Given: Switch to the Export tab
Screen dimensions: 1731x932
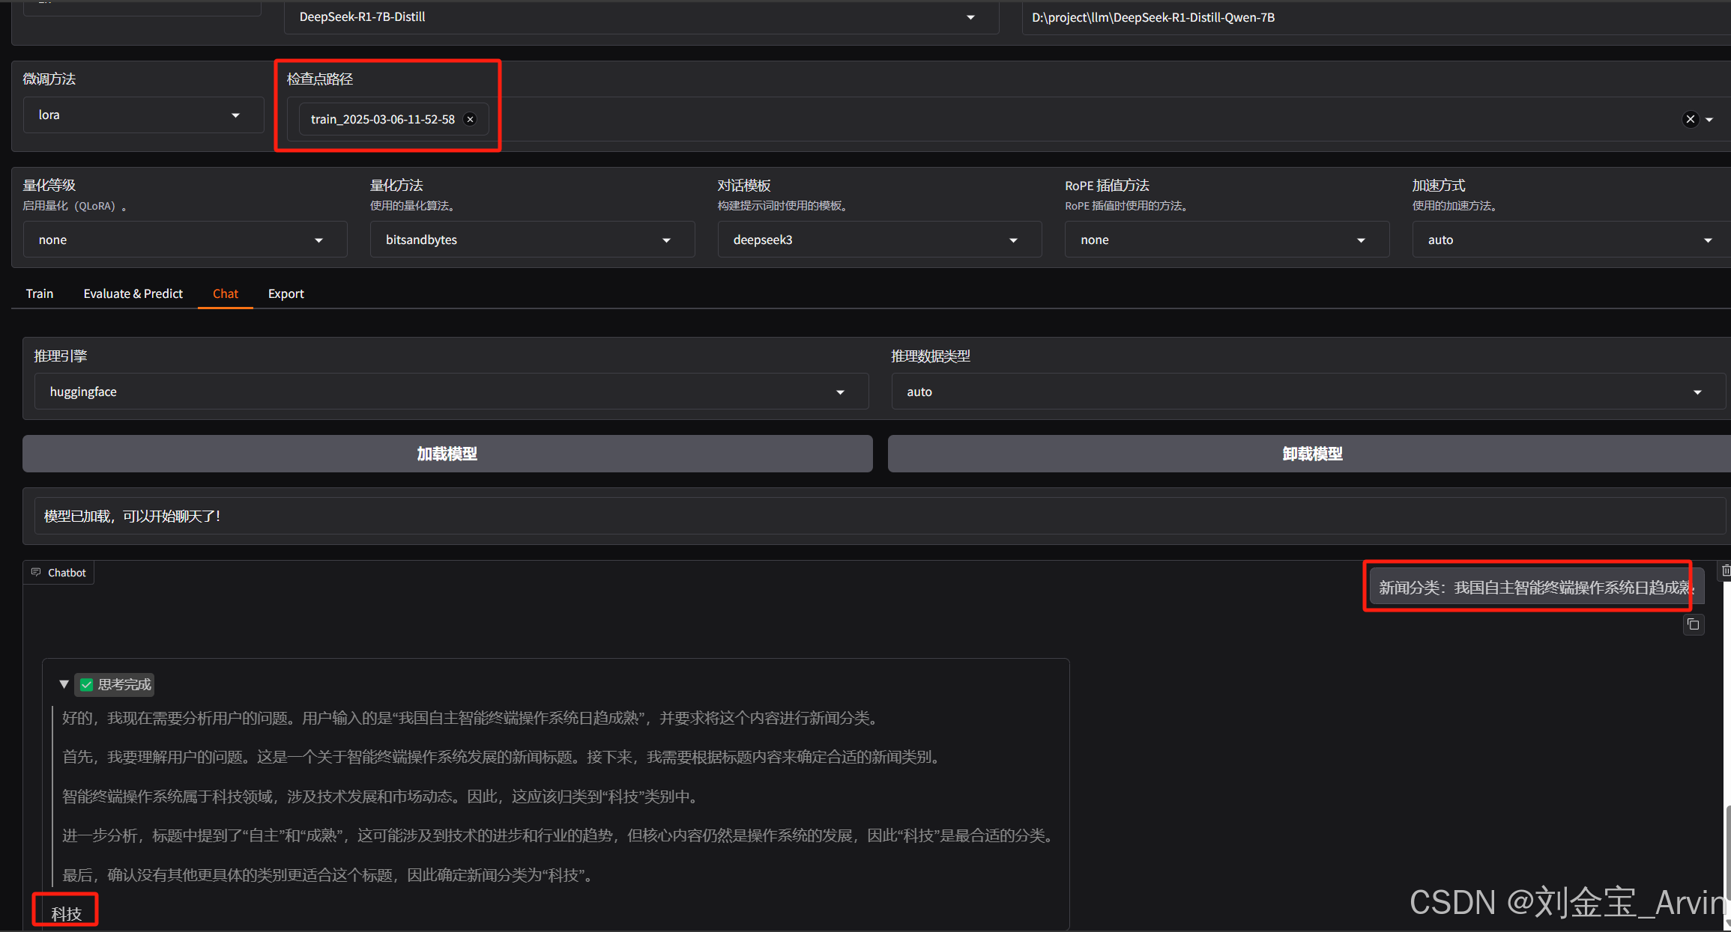Looking at the screenshot, I should click(x=286, y=293).
